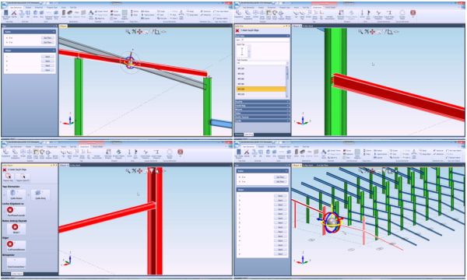This screenshot has height=280, width=467.
Task: Select the zoom magnifier icon above the crossing red beams view
Action: (128, 31)
